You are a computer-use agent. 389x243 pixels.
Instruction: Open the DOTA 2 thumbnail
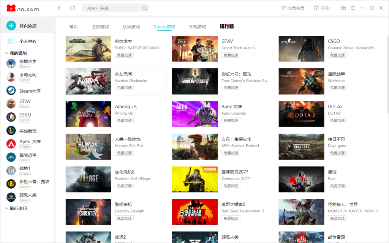301,114
